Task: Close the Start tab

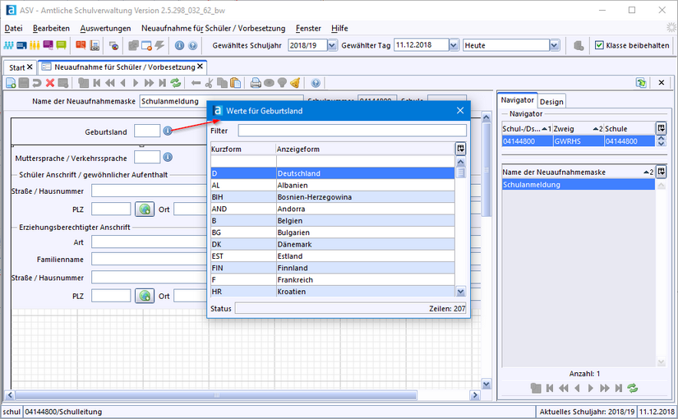Action: pyautogui.click(x=30, y=67)
